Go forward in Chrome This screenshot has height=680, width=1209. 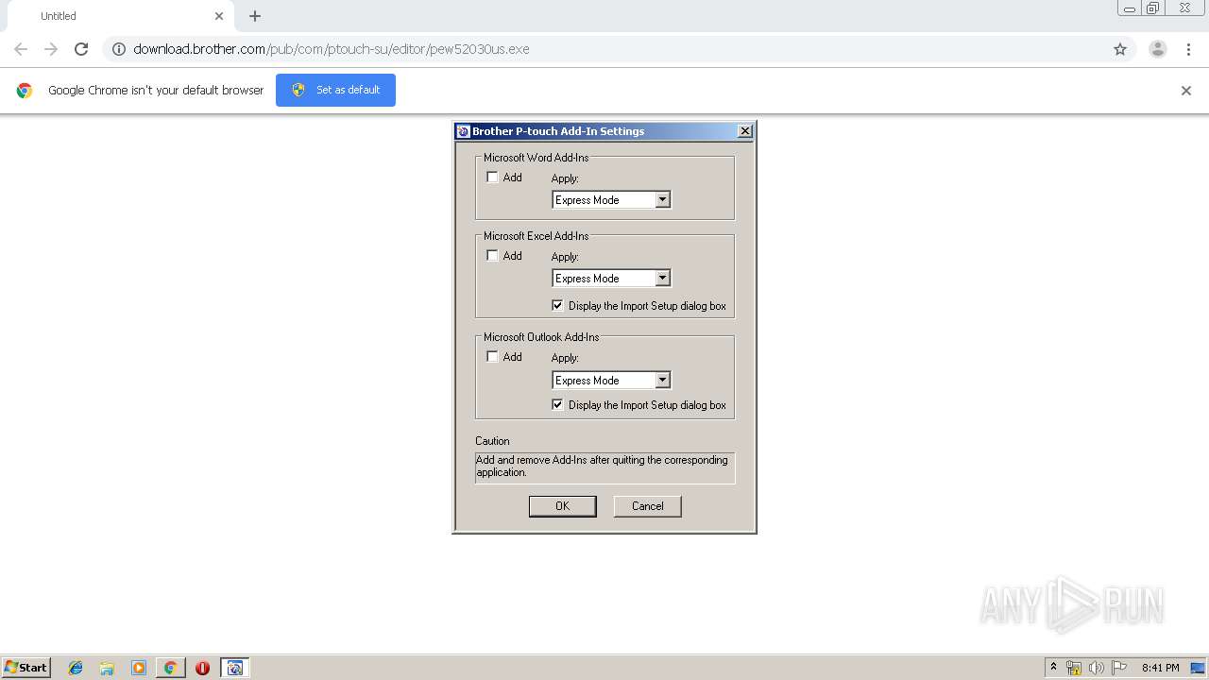(x=51, y=49)
